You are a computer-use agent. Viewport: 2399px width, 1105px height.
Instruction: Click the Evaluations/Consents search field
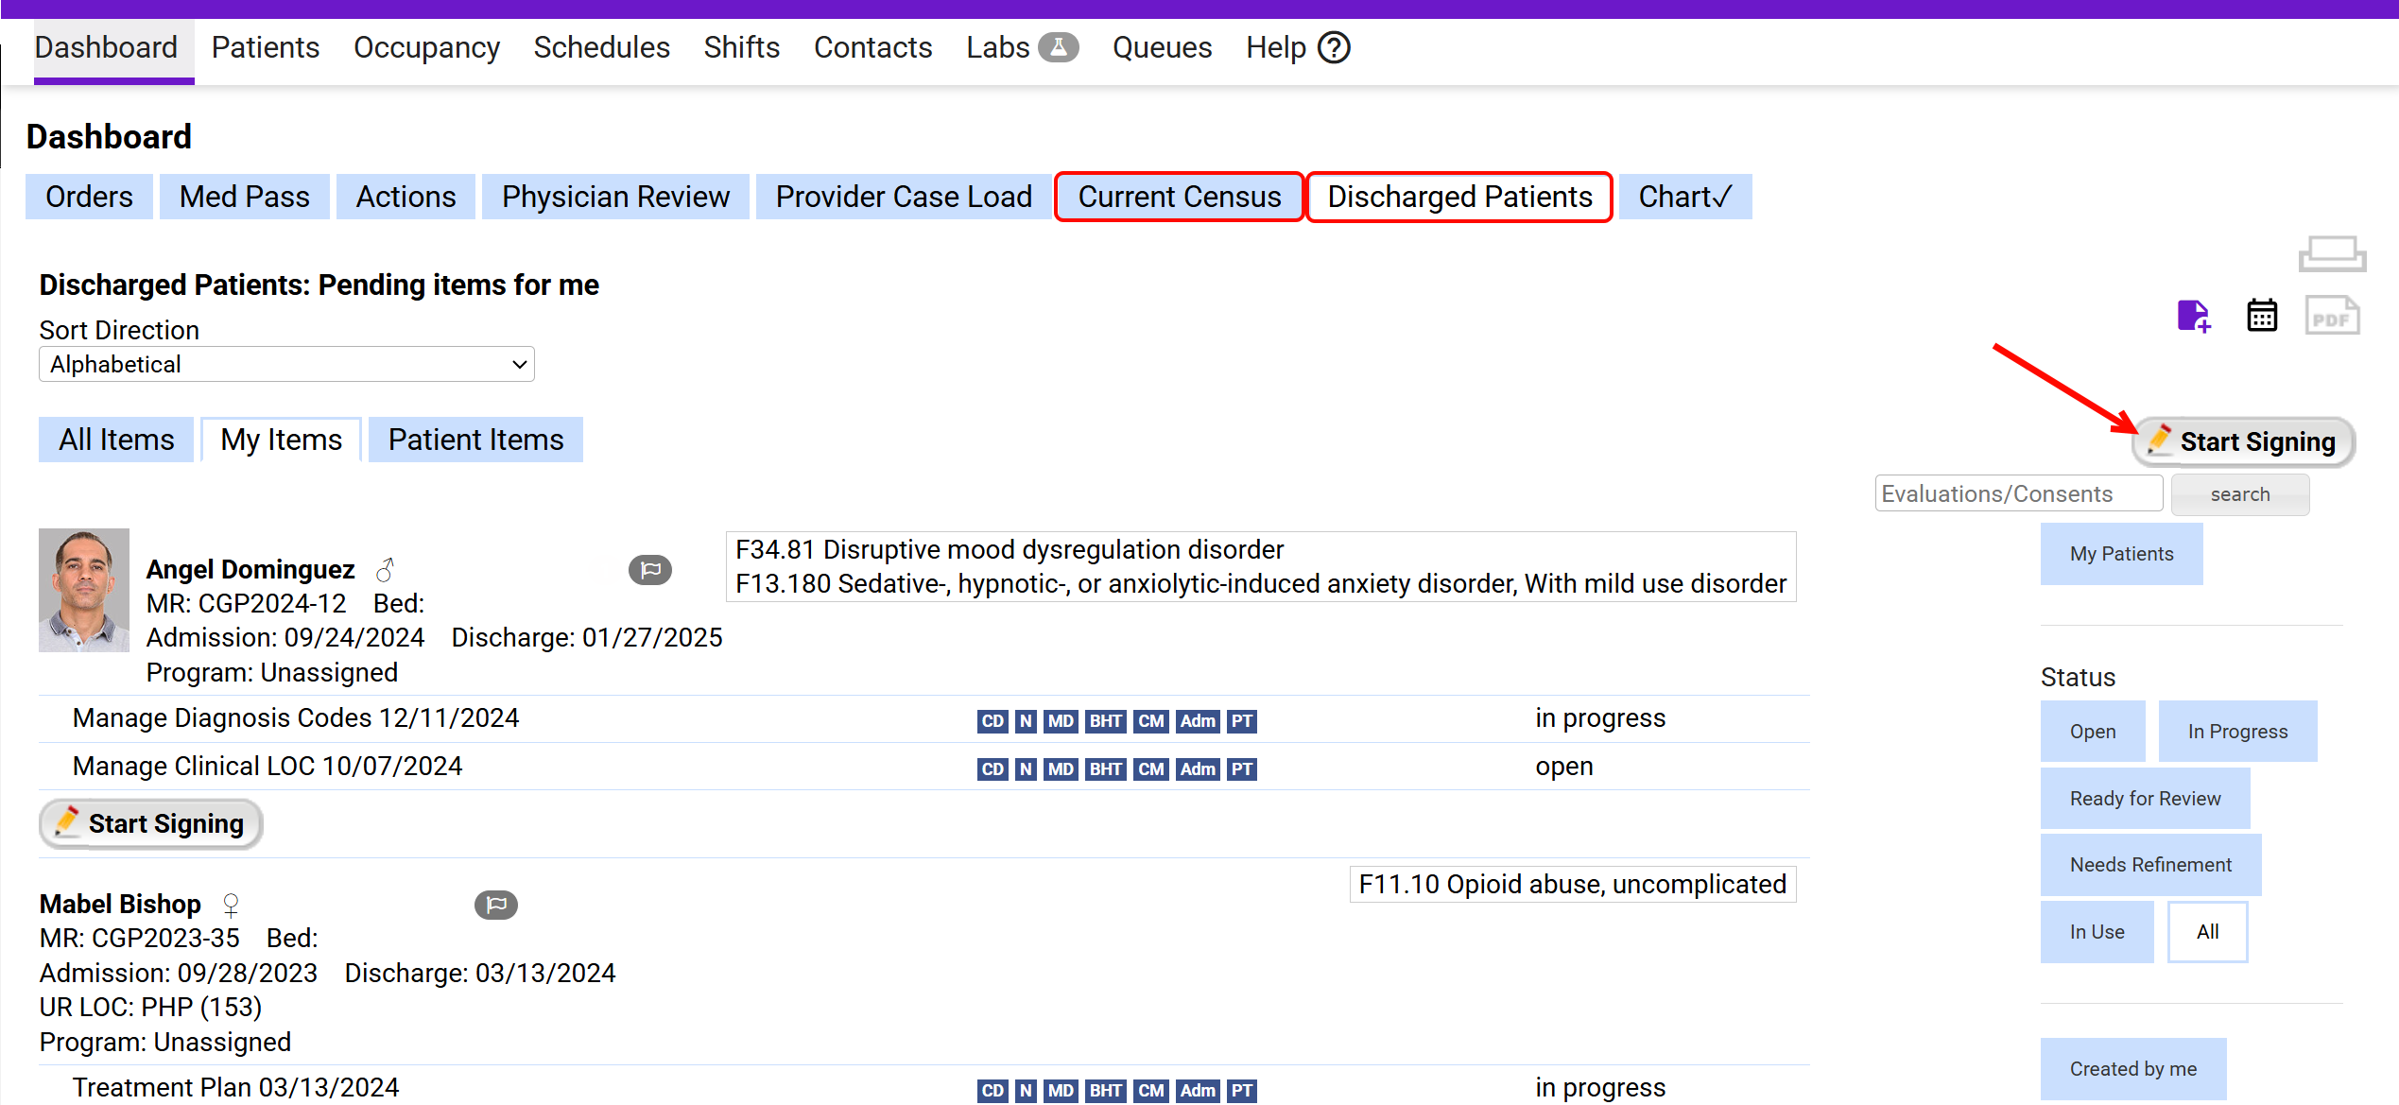coord(2018,494)
